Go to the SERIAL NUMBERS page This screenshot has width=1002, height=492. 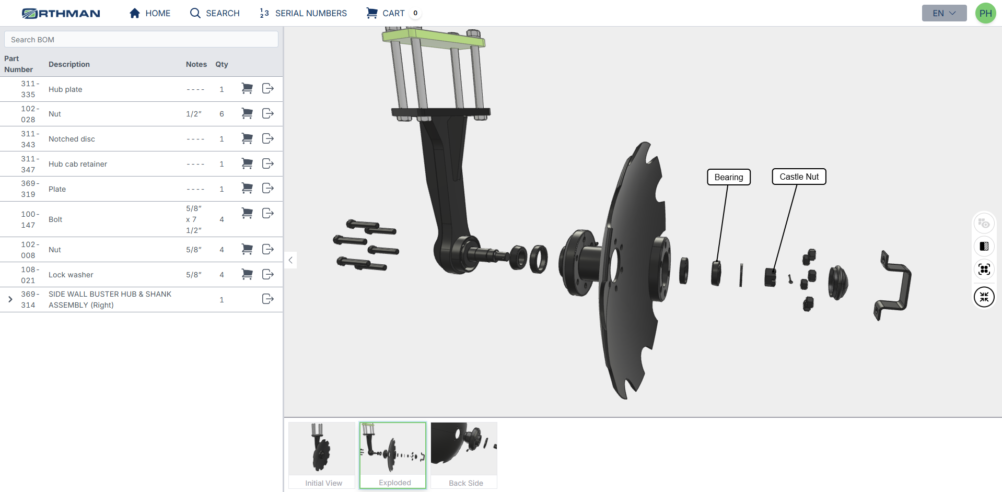[303, 13]
